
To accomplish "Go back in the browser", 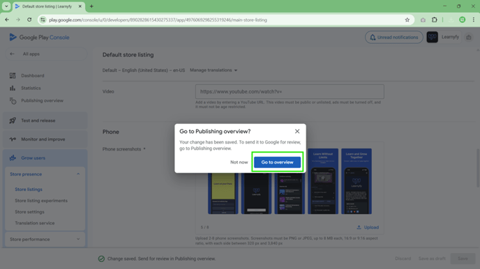I will click(x=7, y=20).
